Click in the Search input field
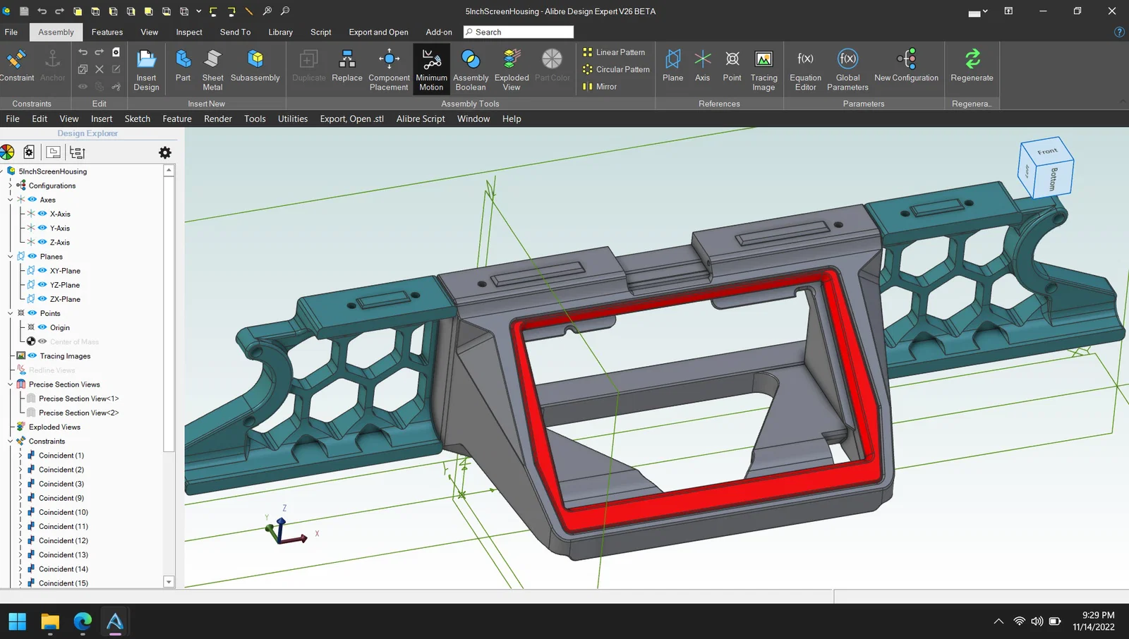This screenshot has height=639, width=1129. click(x=522, y=32)
